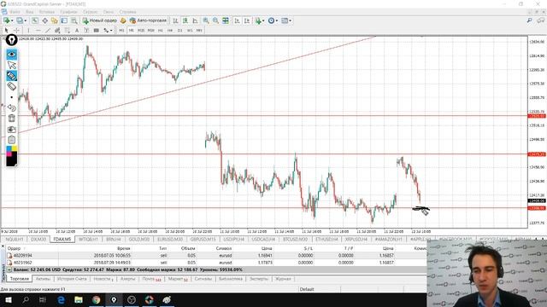Toggle the auto scroll chart icon

coord(237,20)
